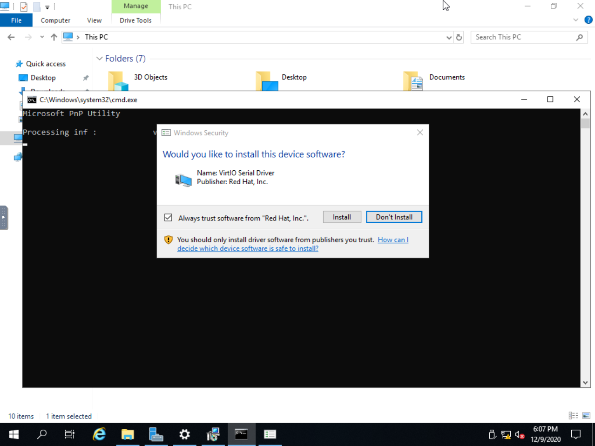This screenshot has width=595, height=446.
Task: Maximize the cmd.exe window
Action: pyautogui.click(x=550, y=100)
